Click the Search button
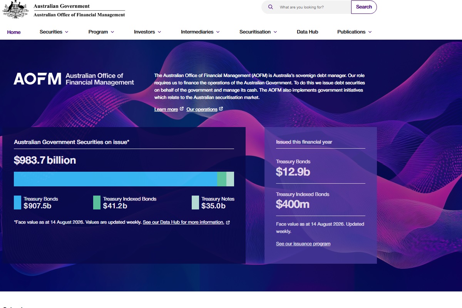 pos(364,7)
